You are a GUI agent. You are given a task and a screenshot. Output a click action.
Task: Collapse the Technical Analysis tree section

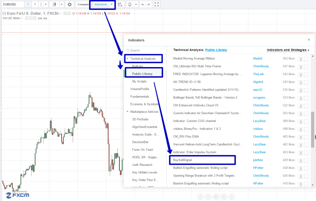coord(127,58)
